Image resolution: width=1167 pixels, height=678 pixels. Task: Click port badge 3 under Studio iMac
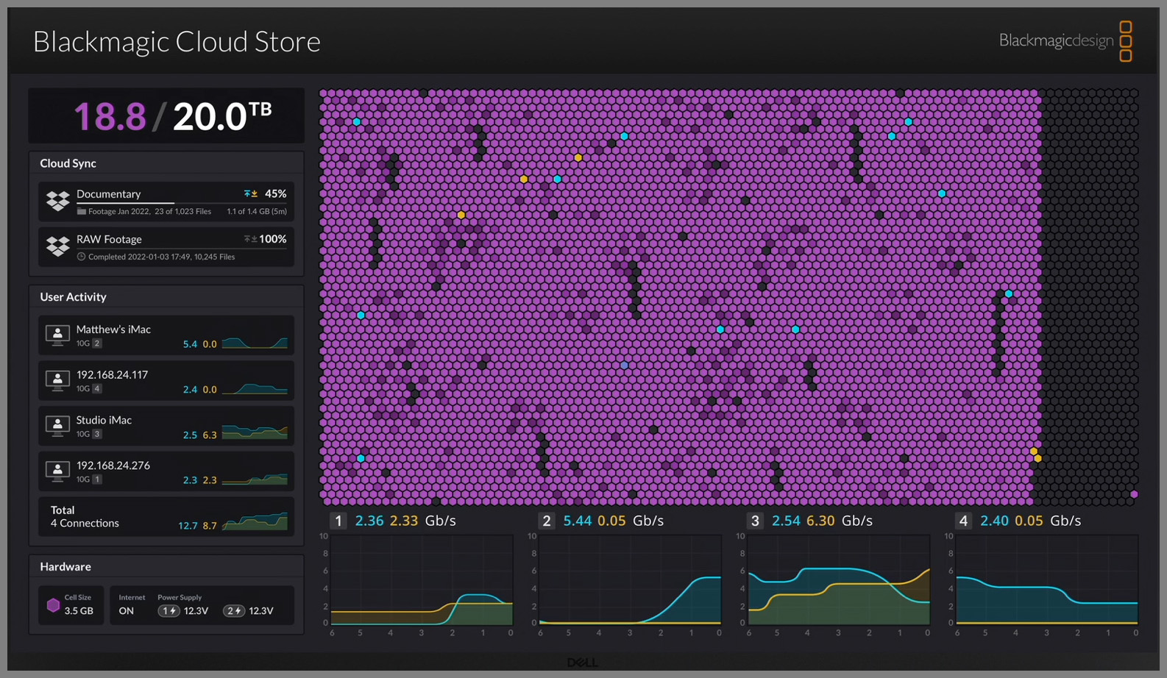click(97, 435)
